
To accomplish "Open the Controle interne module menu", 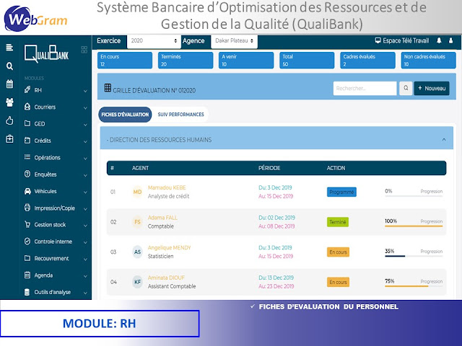I will (56, 241).
